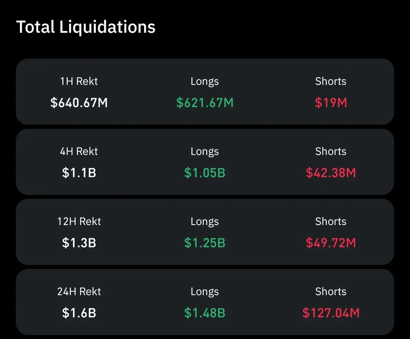This screenshot has height=339, width=410.
Task: Select the 4H Rekt label
Action: [79, 151]
